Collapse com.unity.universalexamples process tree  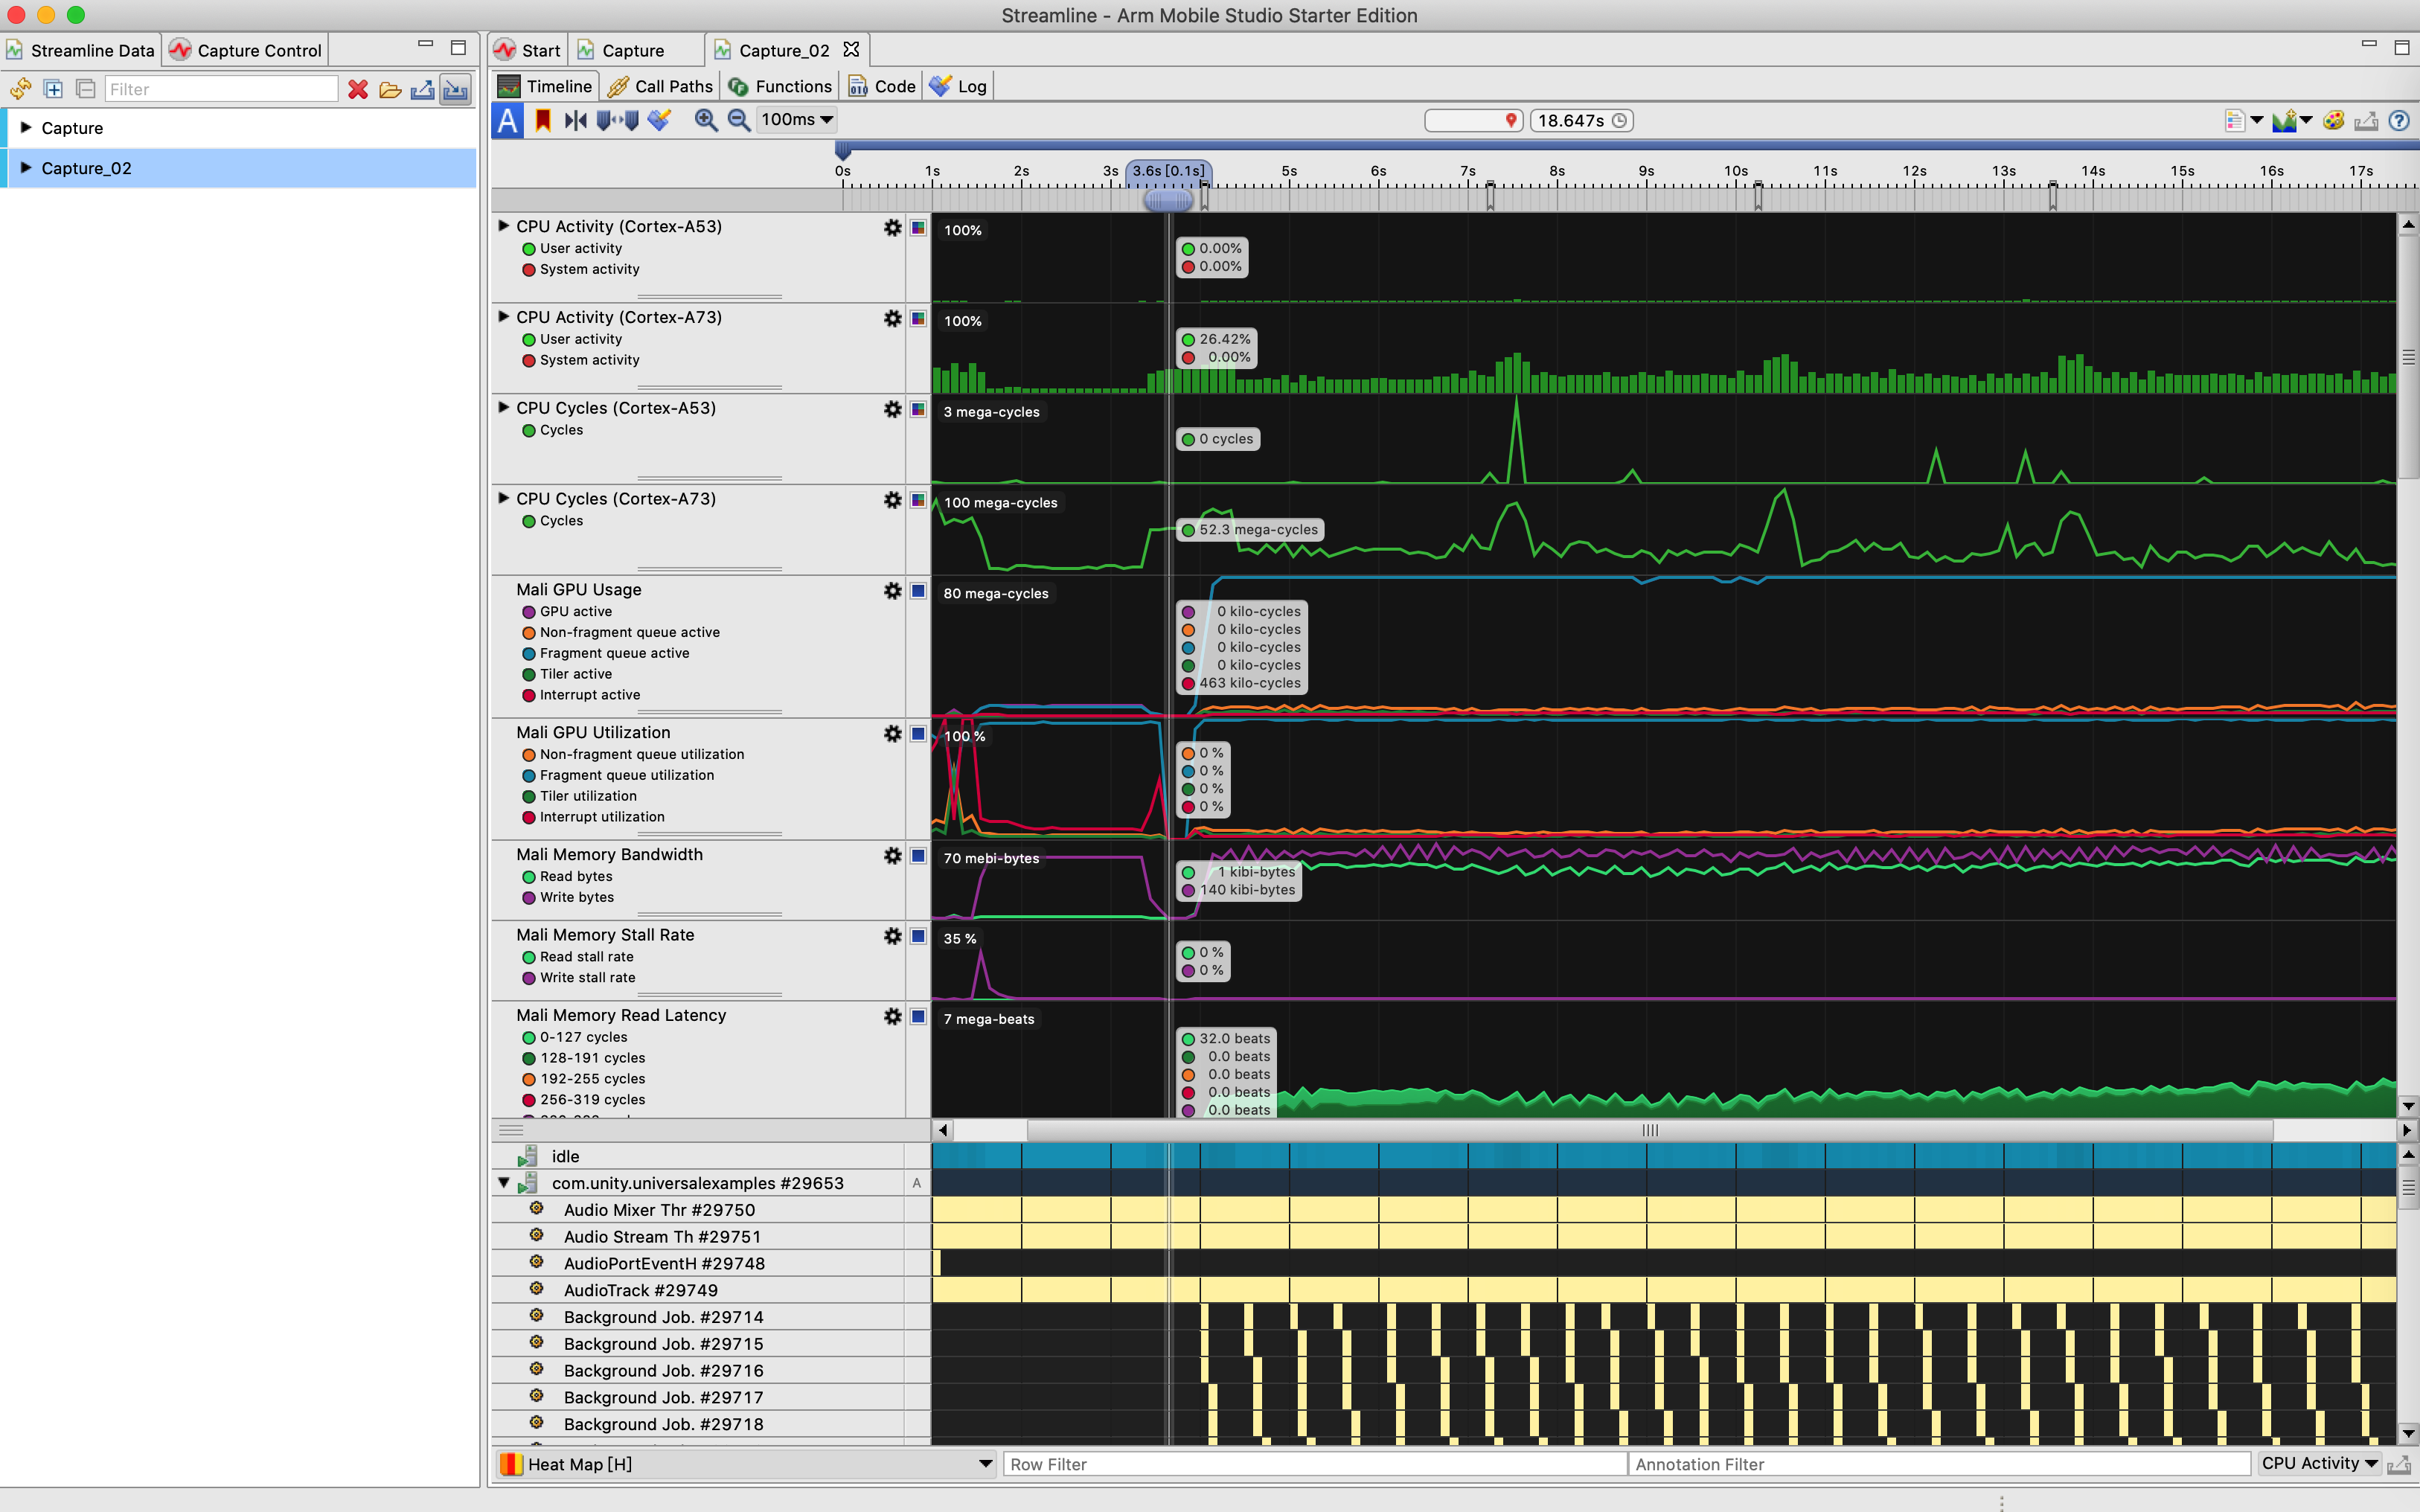[504, 1183]
